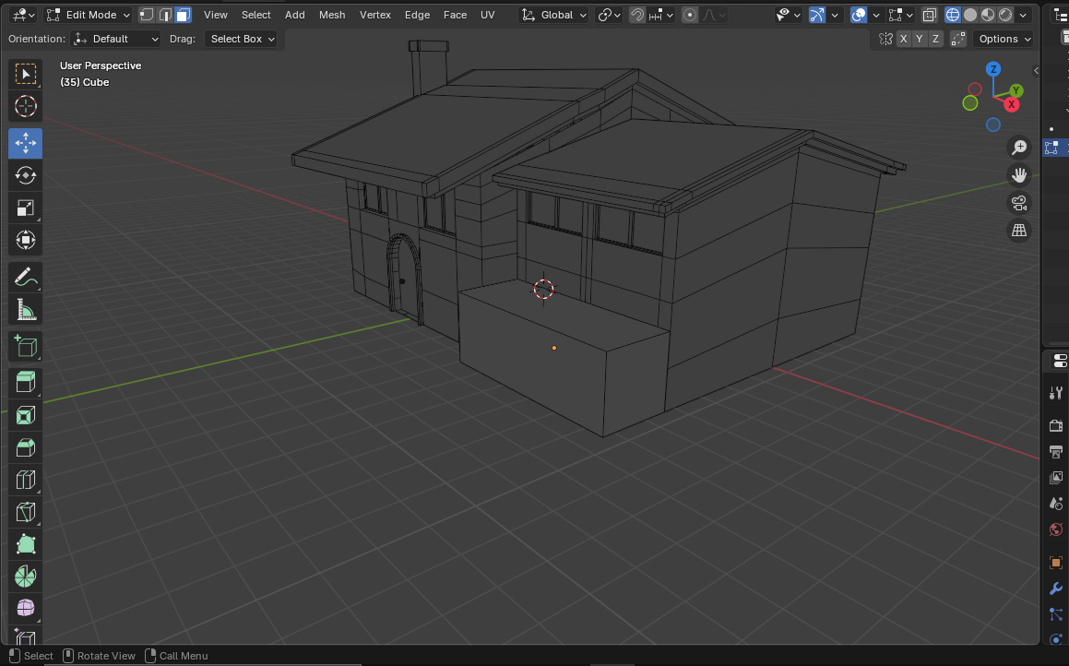Image resolution: width=1069 pixels, height=666 pixels.
Task: Select the Add Cube tool
Action: click(x=25, y=346)
